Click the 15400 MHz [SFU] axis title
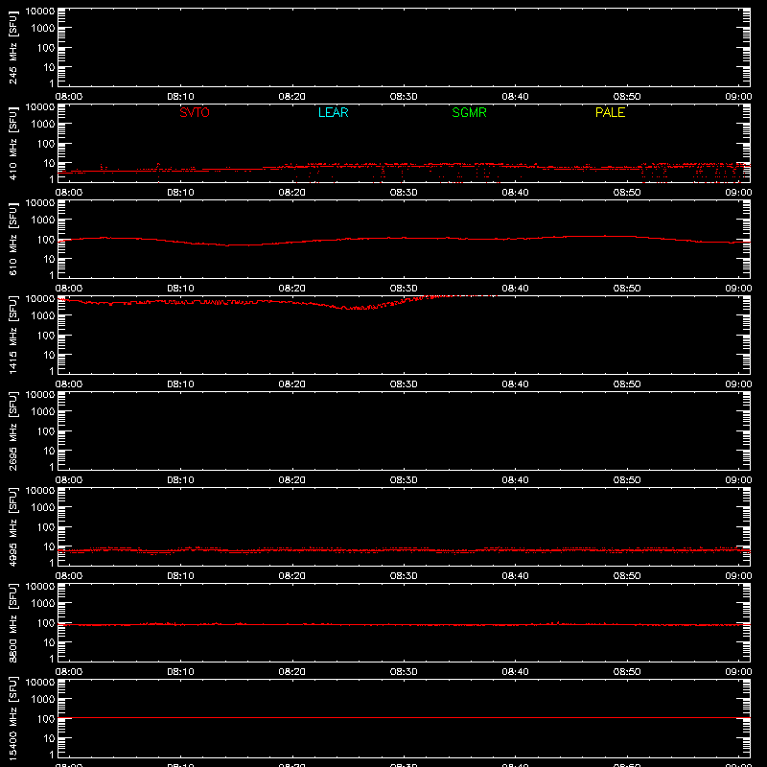 (x=12, y=718)
